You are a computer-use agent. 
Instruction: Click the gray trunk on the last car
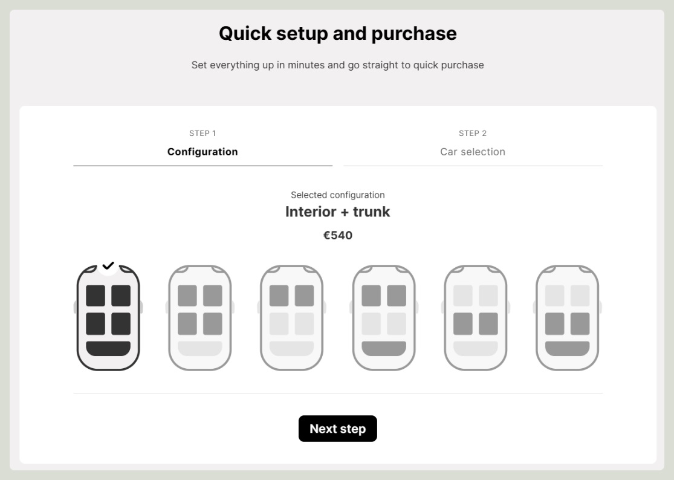[x=568, y=348]
